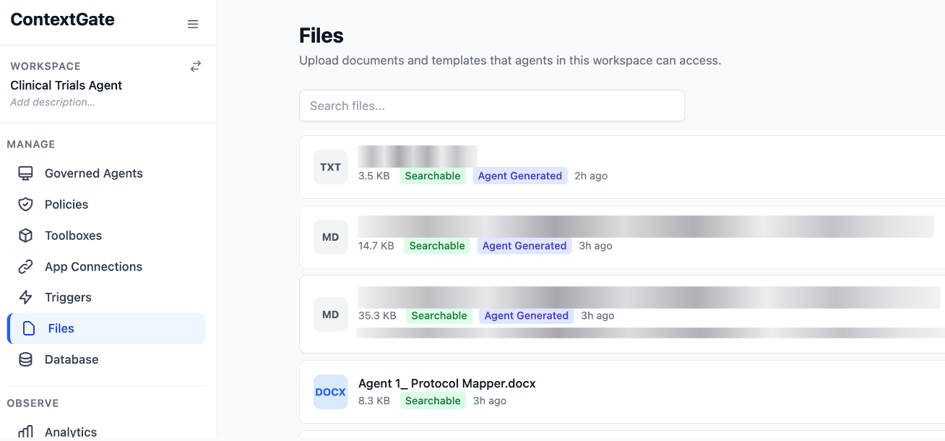Go to the Triggers section
The image size is (945, 441).
[x=68, y=297]
